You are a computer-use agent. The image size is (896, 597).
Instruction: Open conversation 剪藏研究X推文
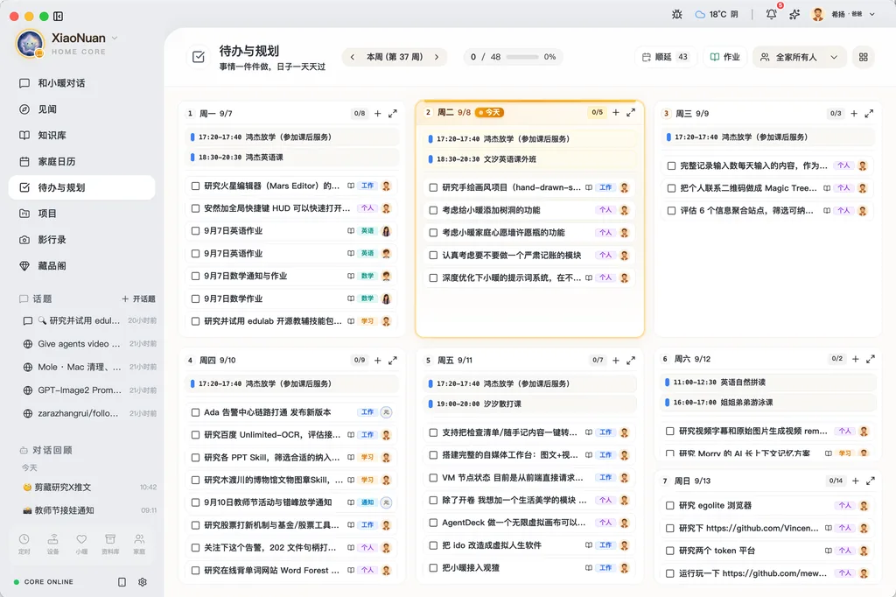pyautogui.click(x=88, y=488)
